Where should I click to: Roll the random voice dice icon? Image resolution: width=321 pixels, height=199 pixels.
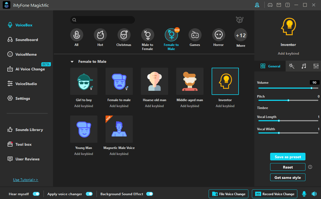(239, 20)
